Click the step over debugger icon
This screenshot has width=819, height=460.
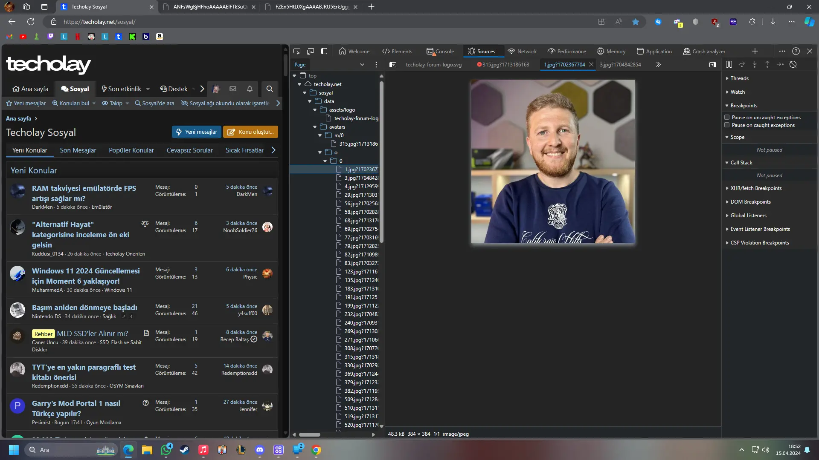[x=742, y=64]
